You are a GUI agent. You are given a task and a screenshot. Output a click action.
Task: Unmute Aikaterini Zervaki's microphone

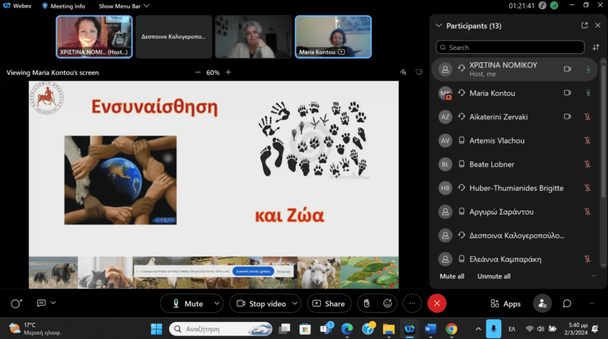(x=587, y=117)
